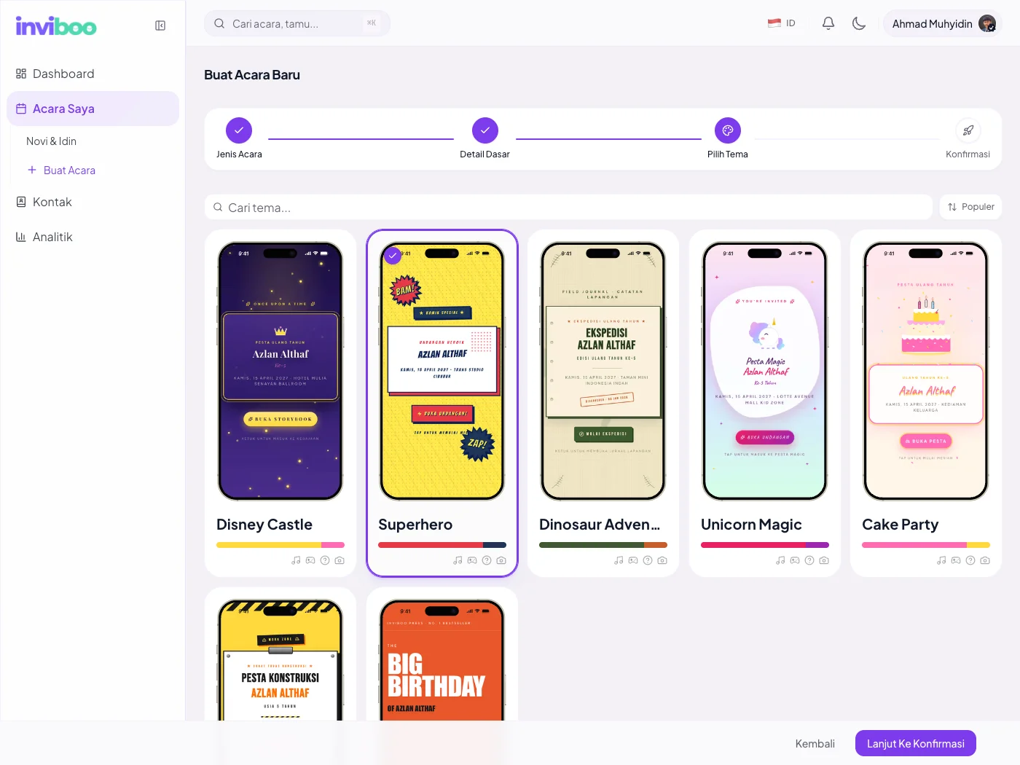1020x765 pixels.
Task: Uncheck the Superhero selected checkmark
Action: tap(393, 256)
